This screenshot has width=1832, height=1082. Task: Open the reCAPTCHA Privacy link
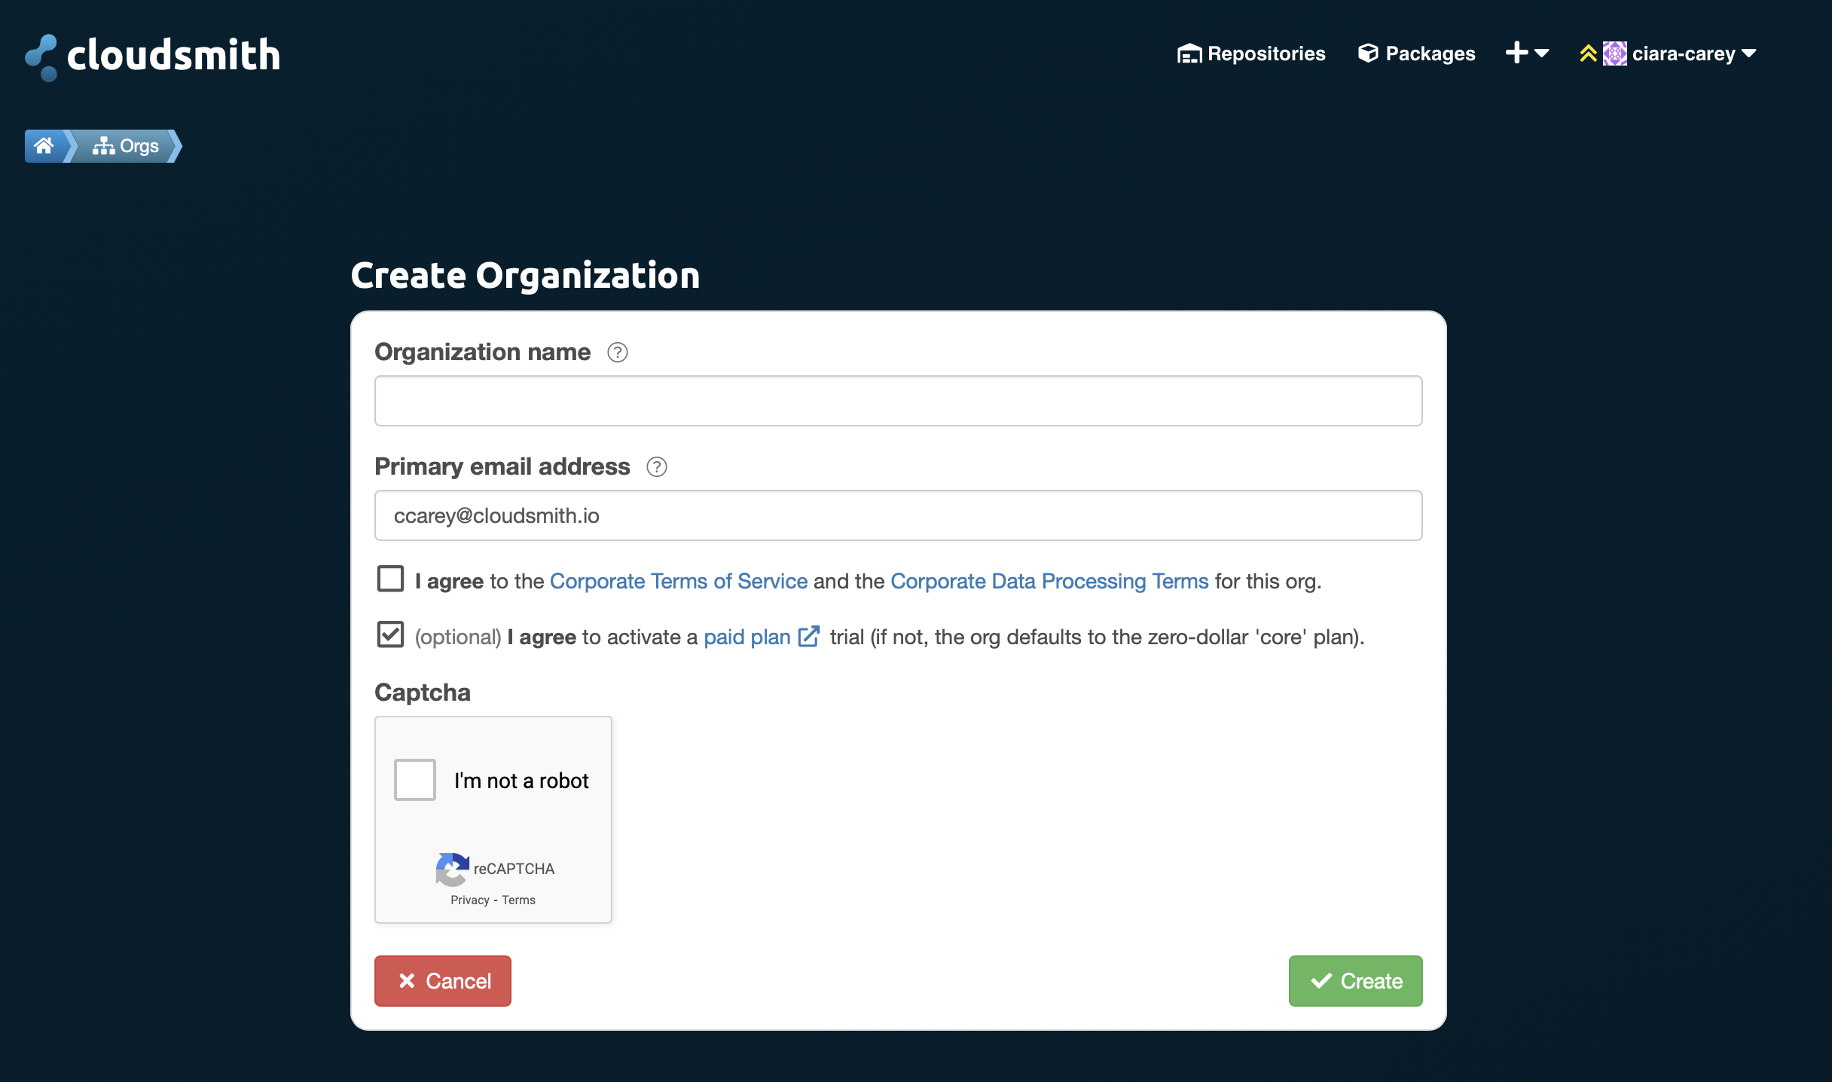[x=470, y=900]
